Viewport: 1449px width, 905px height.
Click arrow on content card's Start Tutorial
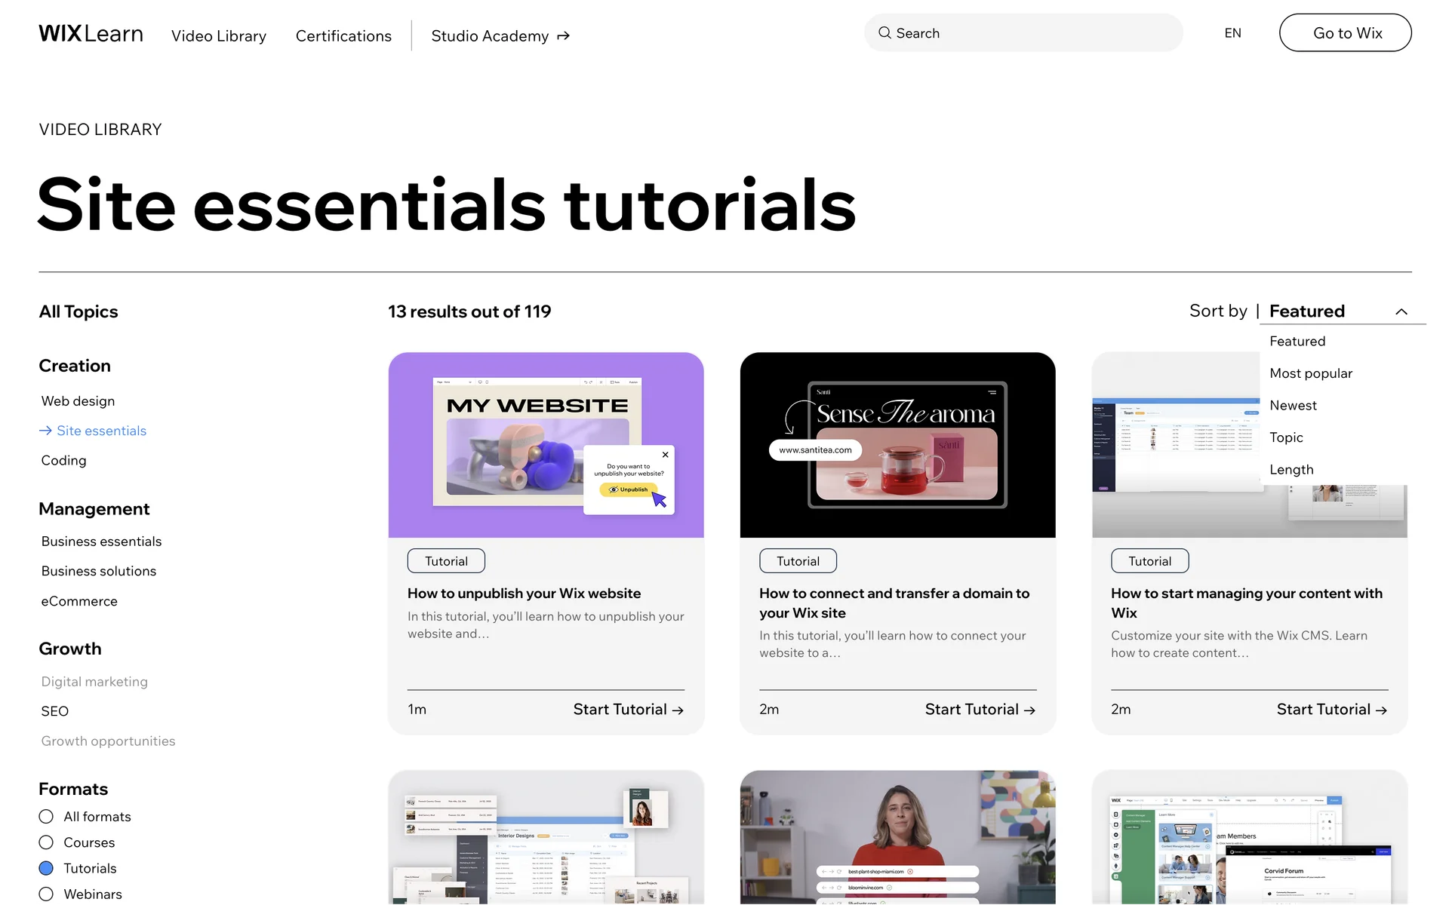(1381, 710)
